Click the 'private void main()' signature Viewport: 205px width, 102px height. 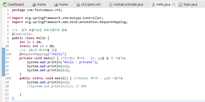(x=37, y=58)
